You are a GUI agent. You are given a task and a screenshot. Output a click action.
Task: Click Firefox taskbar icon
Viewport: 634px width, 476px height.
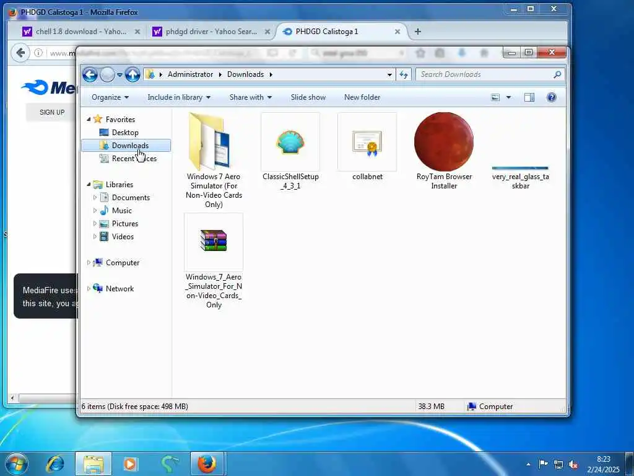pyautogui.click(x=207, y=464)
